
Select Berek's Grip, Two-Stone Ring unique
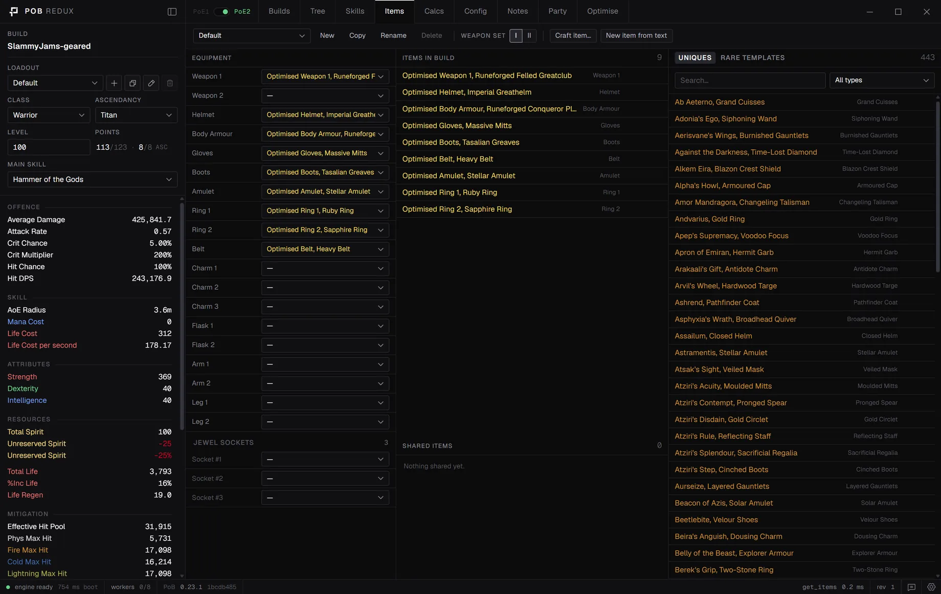tap(801, 570)
